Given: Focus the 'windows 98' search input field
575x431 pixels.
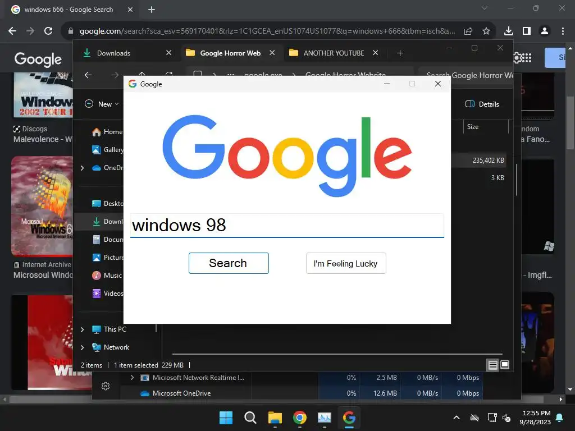Looking at the screenshot, I should tap(287, 225).
